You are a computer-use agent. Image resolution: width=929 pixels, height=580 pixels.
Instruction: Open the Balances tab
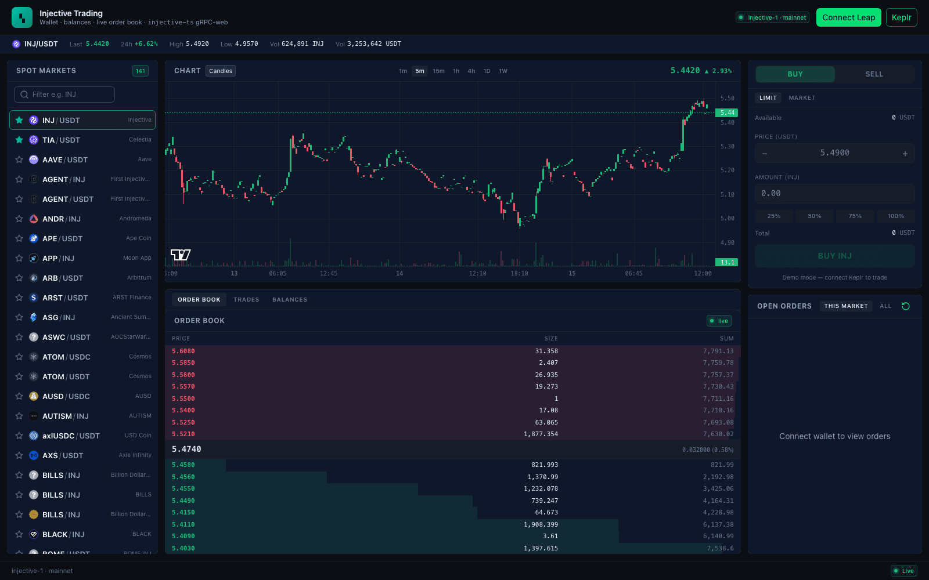[290, 300]
